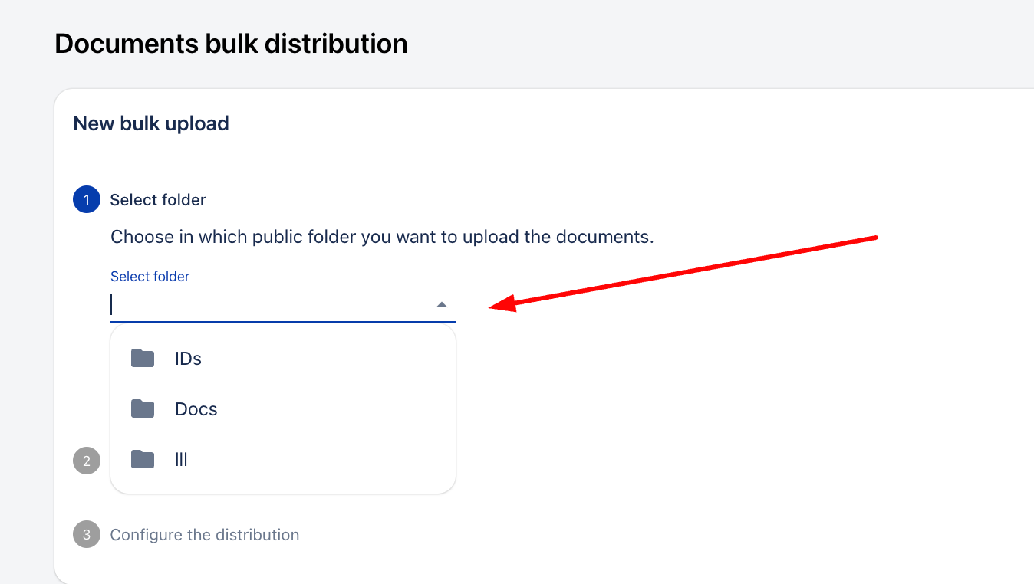Click the folder icon beside Docs
The height and width of the screenshot is (584, 1034).
tap(143, 409)
